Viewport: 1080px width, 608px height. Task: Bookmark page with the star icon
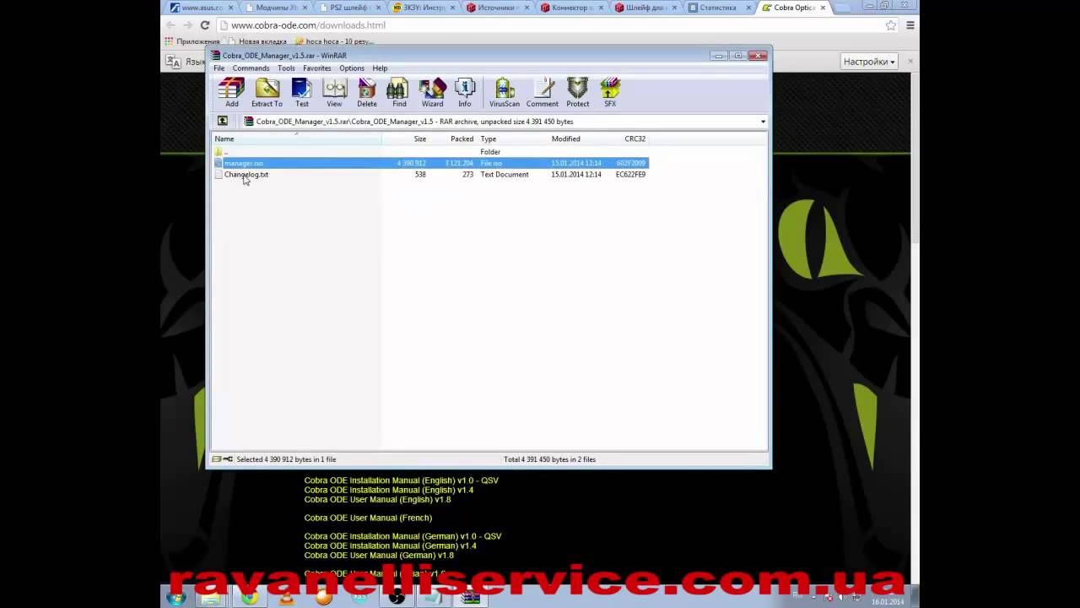click(x=890, y=25)
